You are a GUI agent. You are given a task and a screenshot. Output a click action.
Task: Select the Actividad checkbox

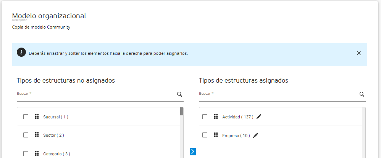(205, 117)
